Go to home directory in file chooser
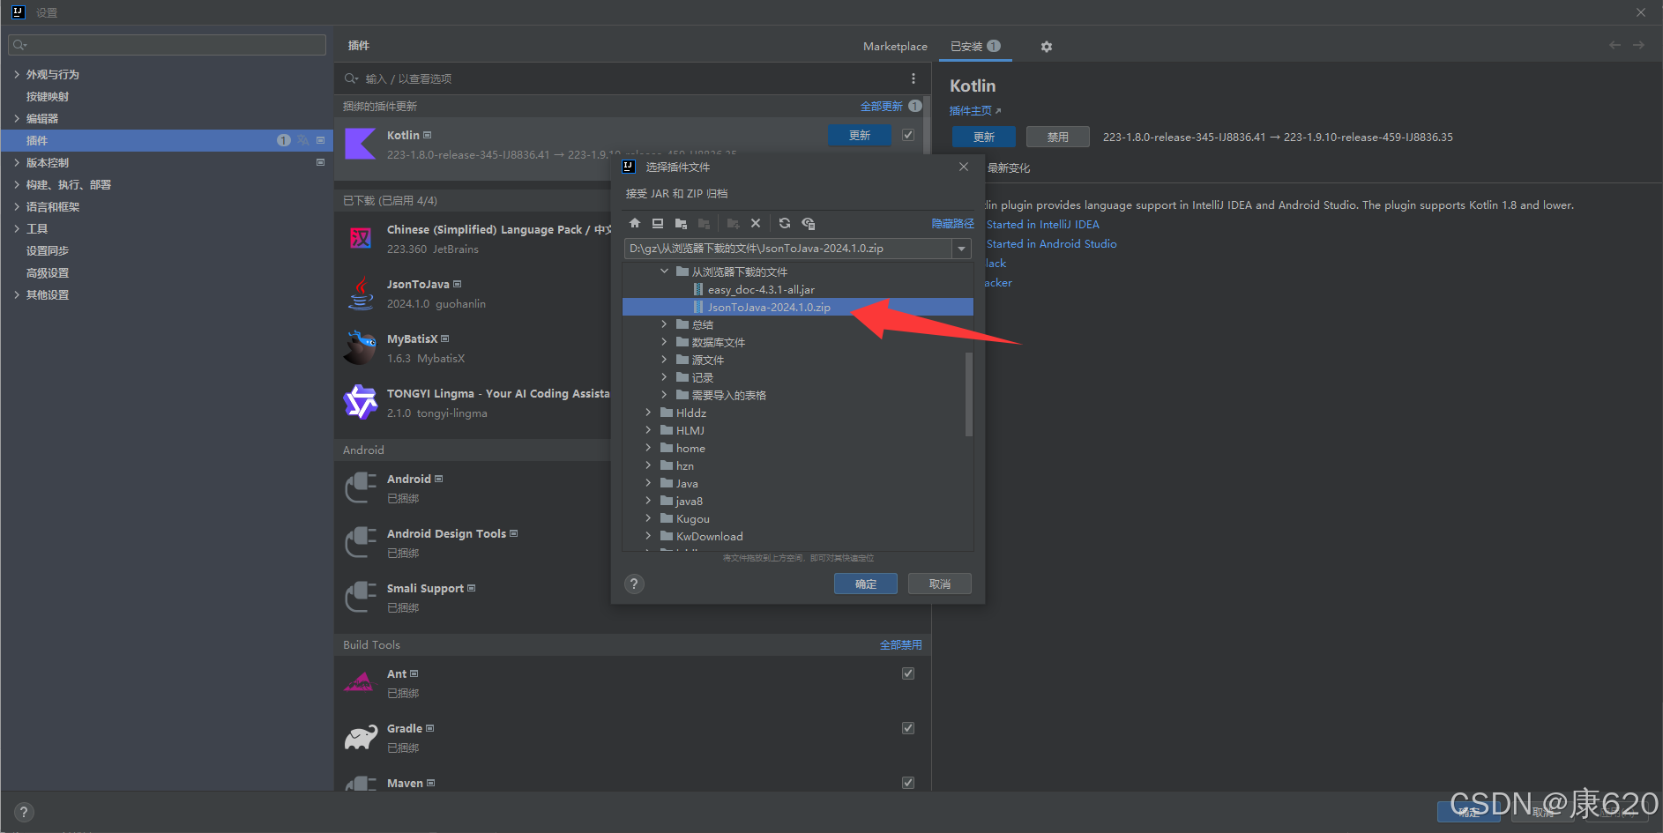This screenshot has height=833, width=1663. [635, 224]
